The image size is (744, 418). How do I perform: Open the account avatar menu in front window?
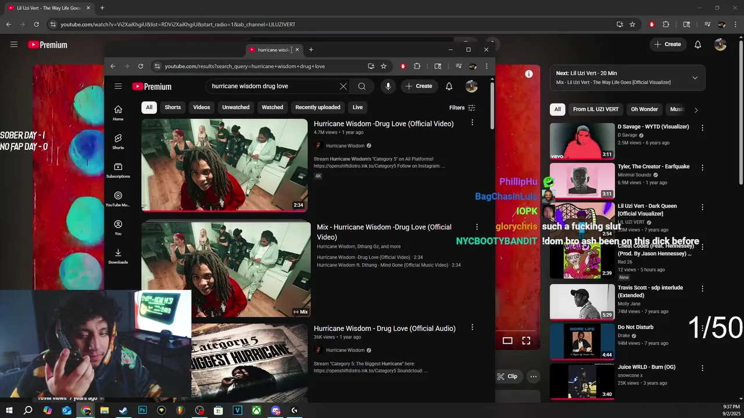(x=471, y=86)
